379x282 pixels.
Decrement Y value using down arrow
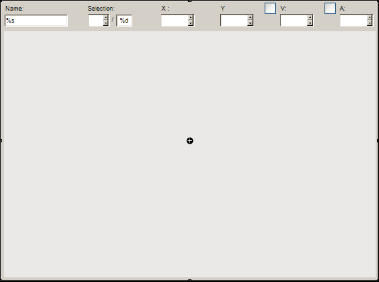[x=250, y=23]
